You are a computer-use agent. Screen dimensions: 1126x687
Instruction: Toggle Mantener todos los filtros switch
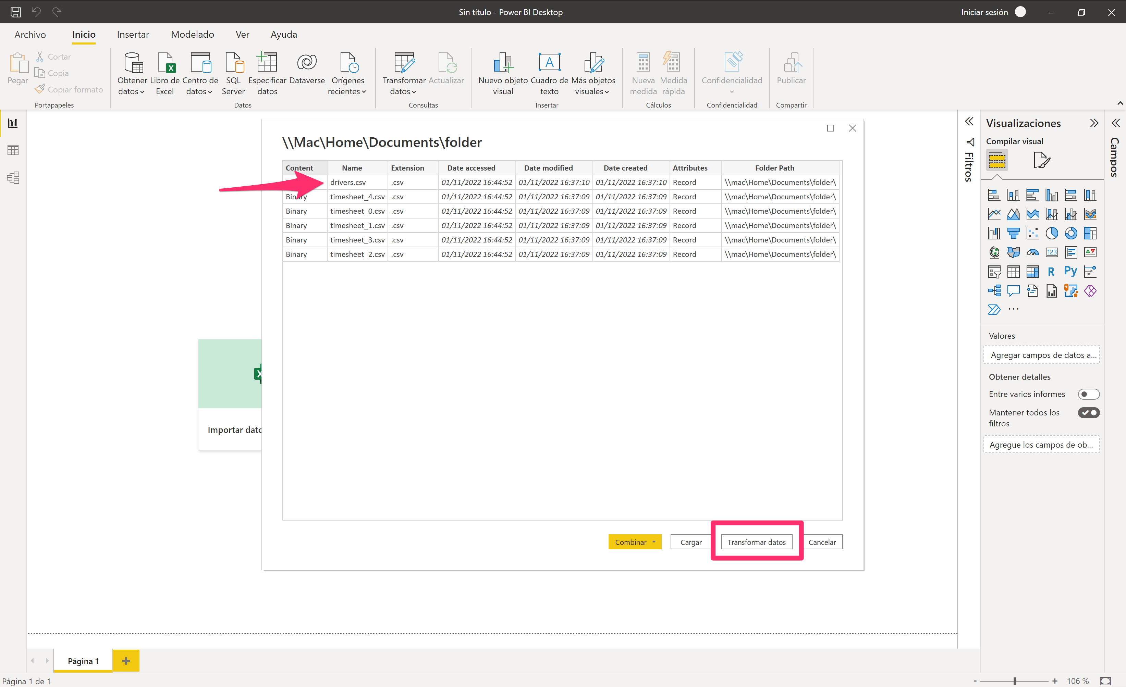pos(1089,413)
